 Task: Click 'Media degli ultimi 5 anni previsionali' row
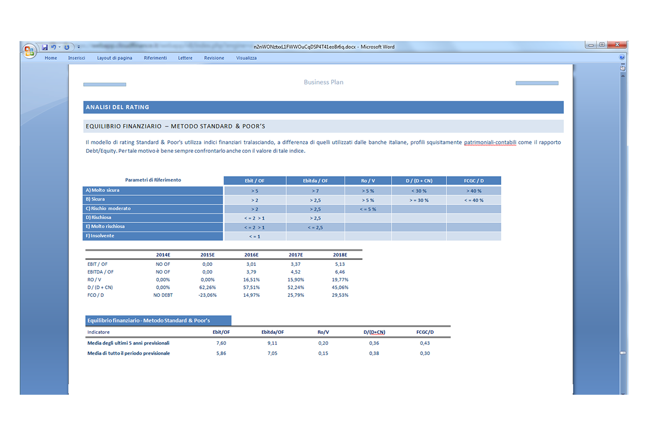128,343
